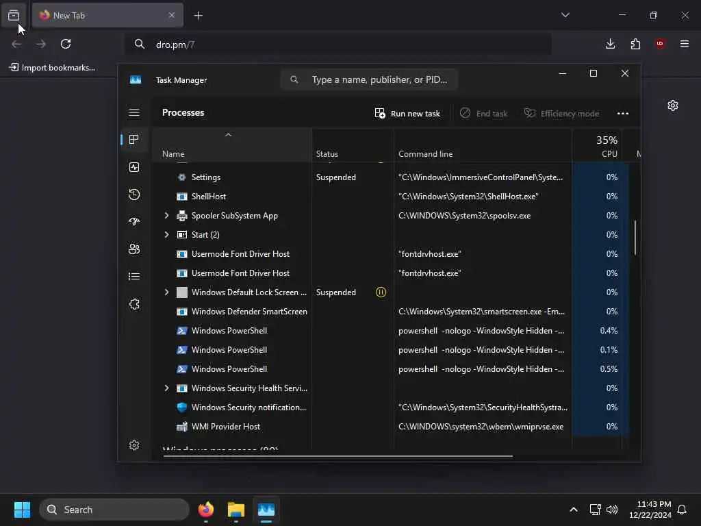Viewport: 701px width, 526px height.
Task: Open Task Manager hamburger navigation menu
Action: point(134,112)
